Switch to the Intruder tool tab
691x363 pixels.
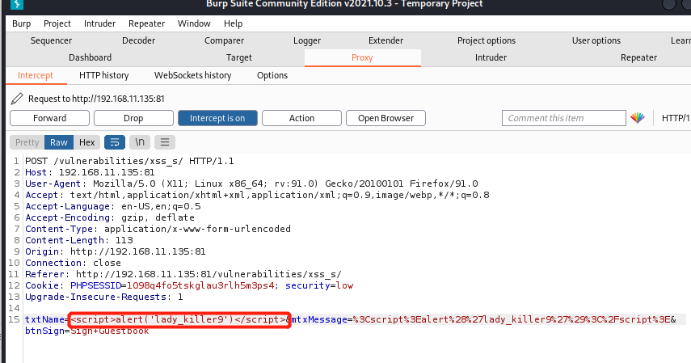491,57
